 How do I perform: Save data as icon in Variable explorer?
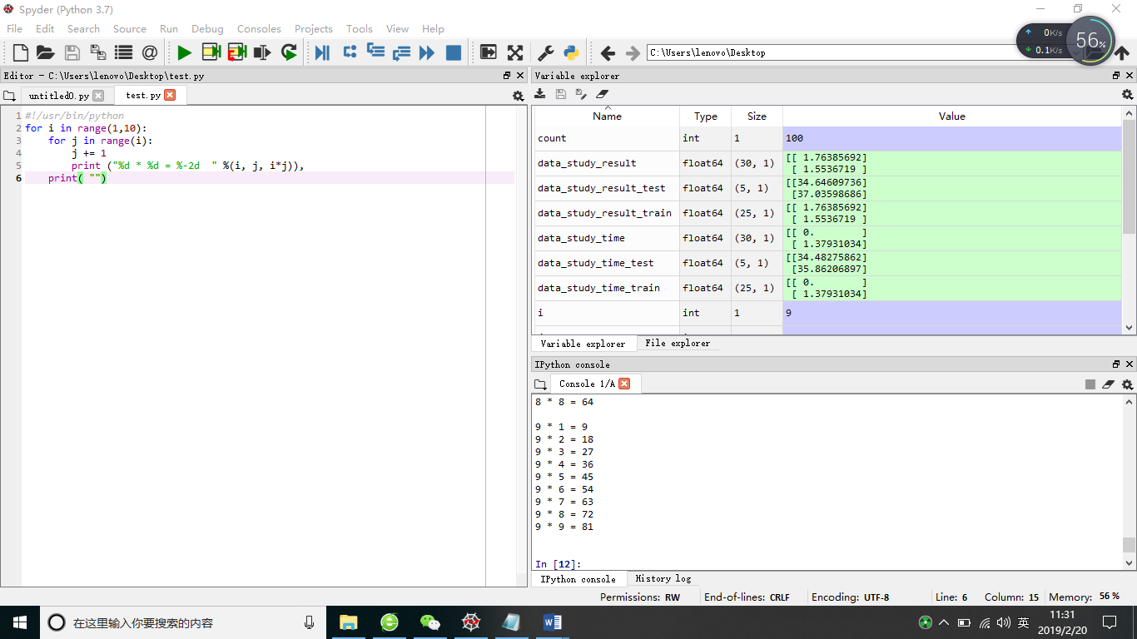pos(581,94)
